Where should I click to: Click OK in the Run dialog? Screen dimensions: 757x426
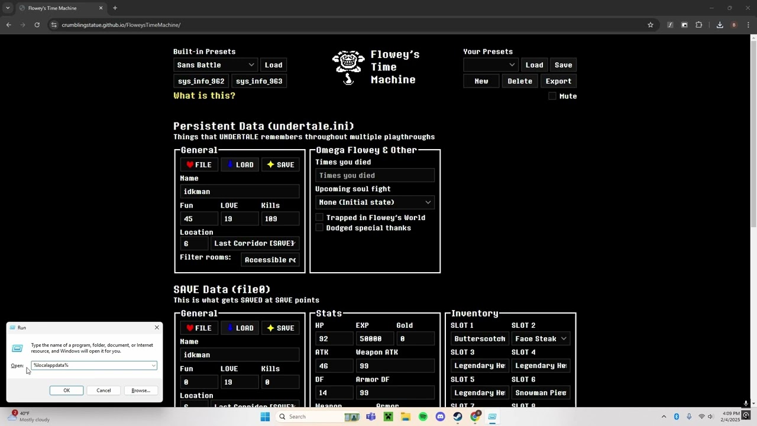66,390
